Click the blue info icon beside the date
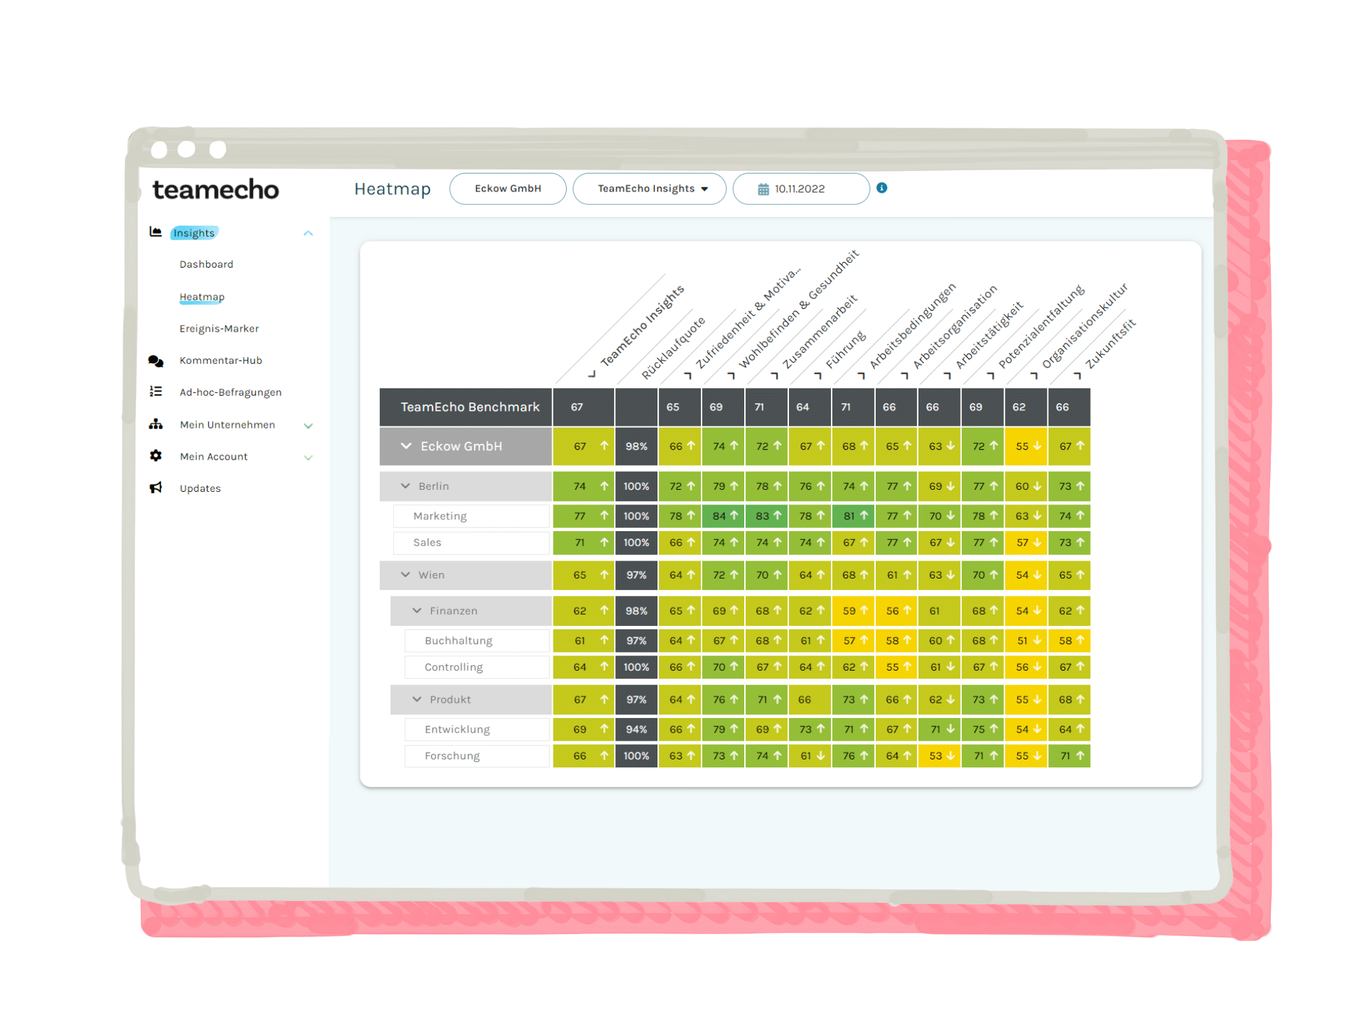1367x1025 pixels. click(x=881, y=188)
